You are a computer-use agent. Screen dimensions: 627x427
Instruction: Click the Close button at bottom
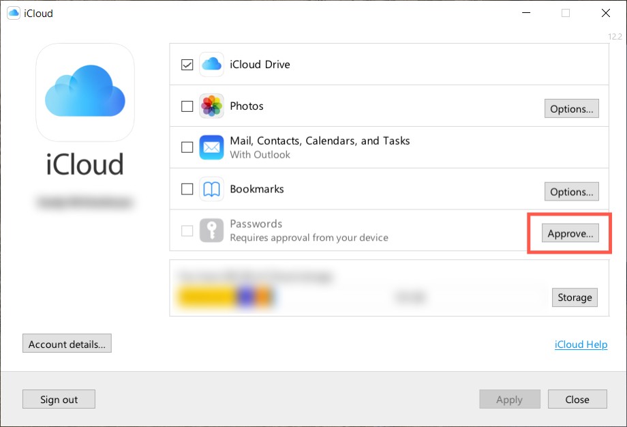click(577, 399)
